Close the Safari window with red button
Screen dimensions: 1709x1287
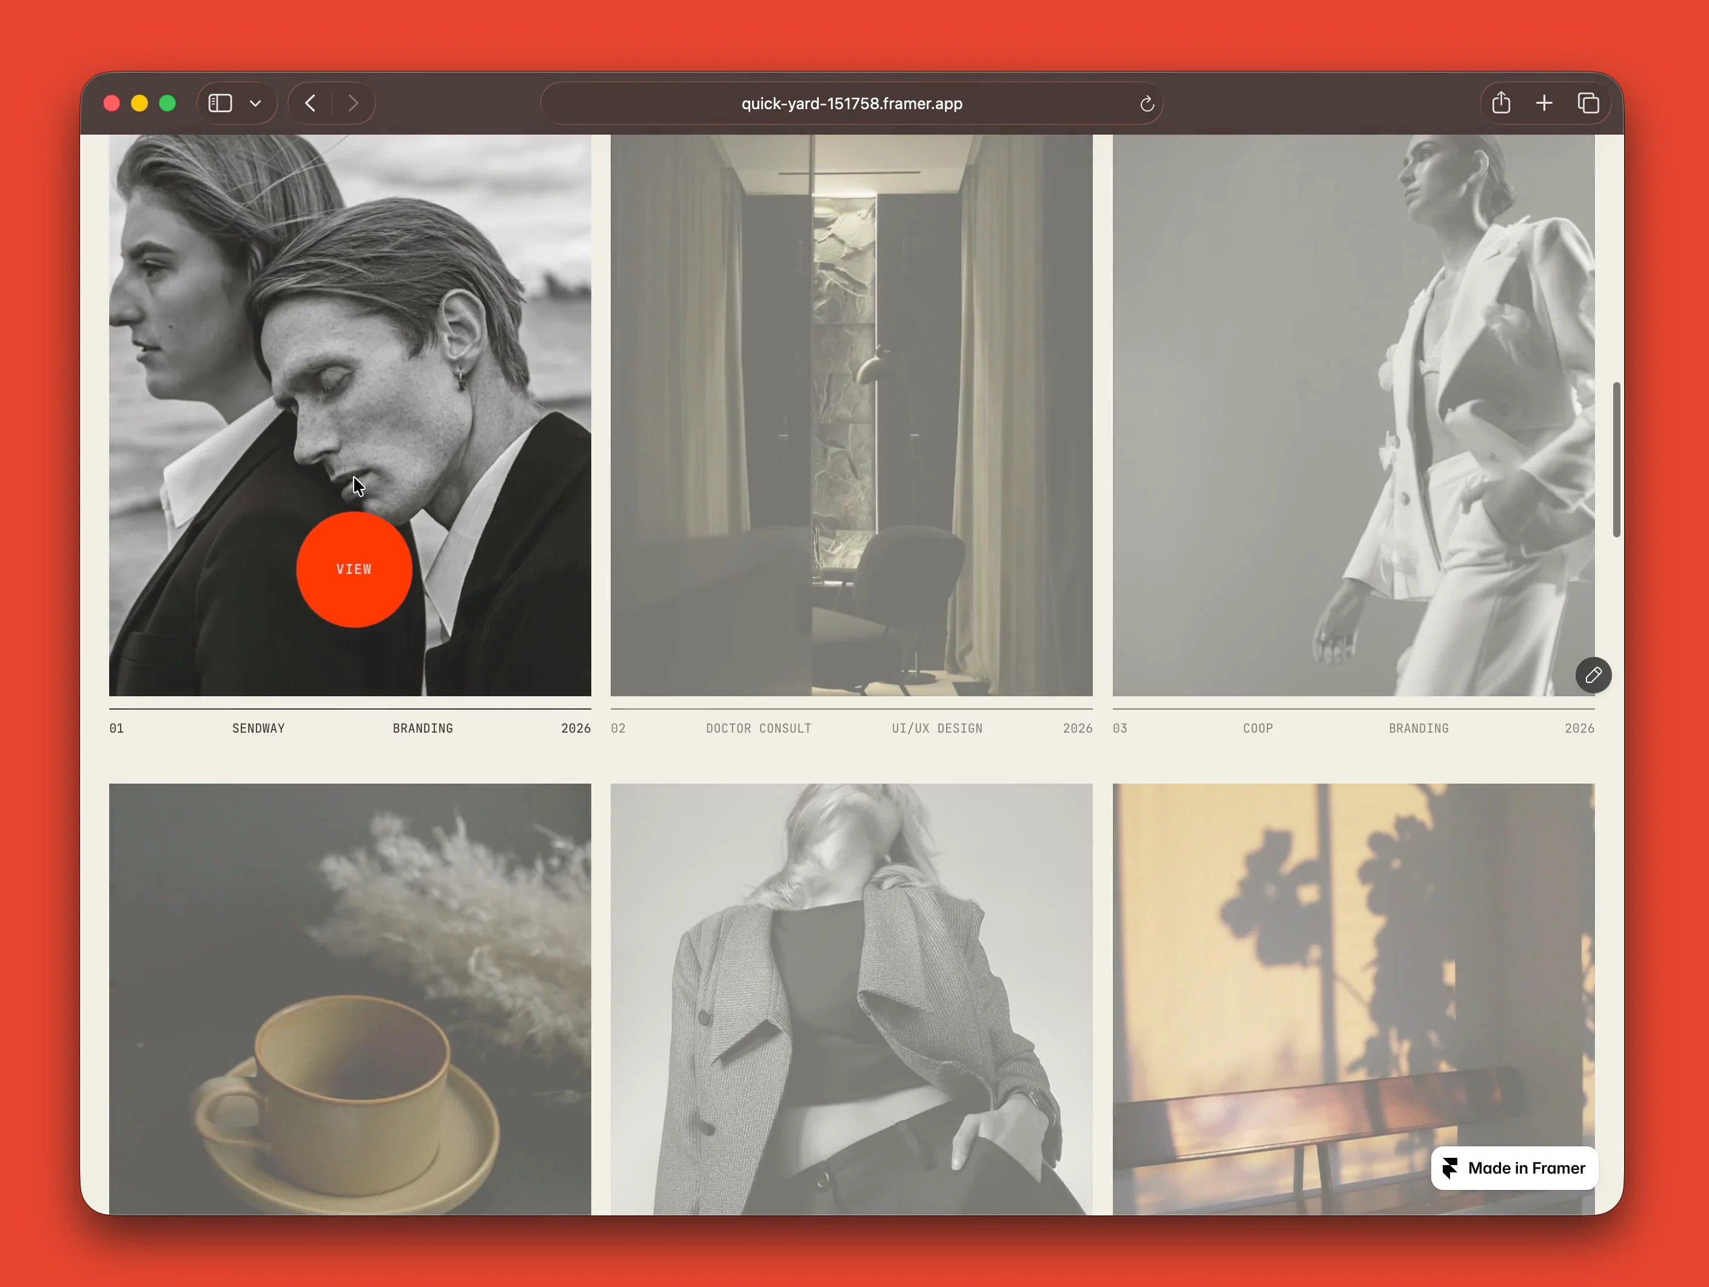coord(111,104)
